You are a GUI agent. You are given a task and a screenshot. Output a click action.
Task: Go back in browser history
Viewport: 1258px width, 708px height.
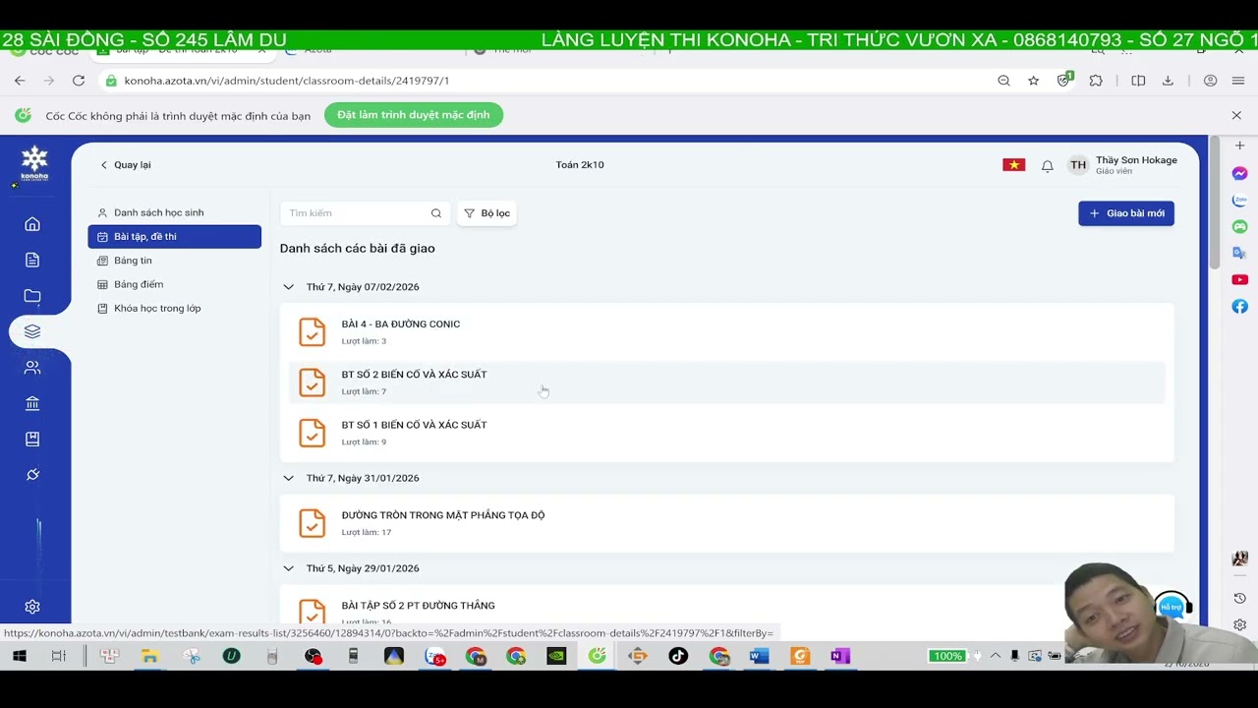coord(20,81)
